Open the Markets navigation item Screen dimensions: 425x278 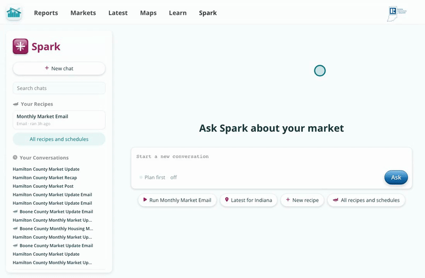coord(83,13)
